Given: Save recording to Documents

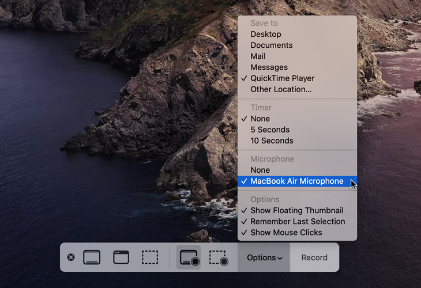Looking at the screenshot, I should pyautogui.click(x=271, y=45).
